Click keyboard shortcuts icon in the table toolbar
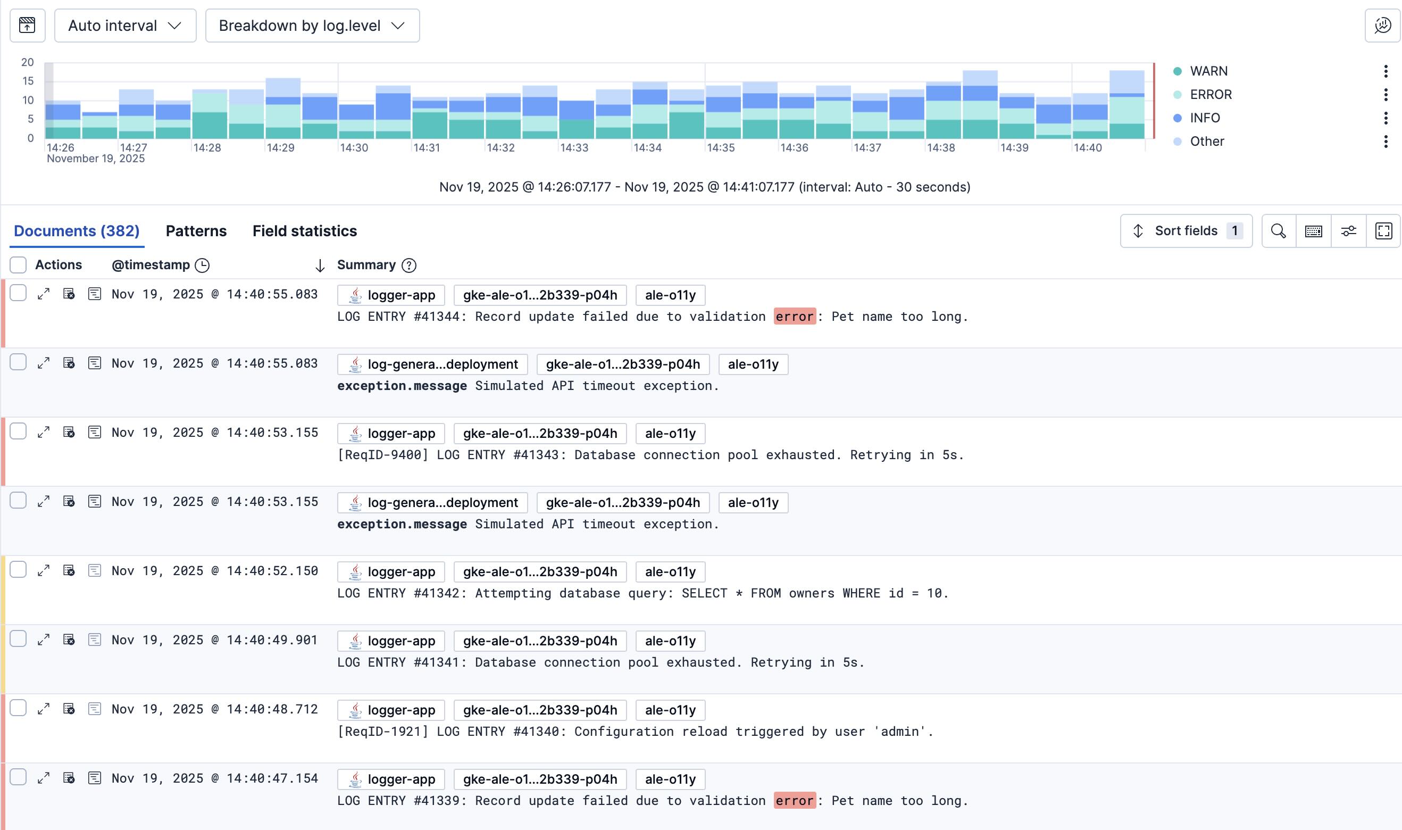 point(1313,231)
